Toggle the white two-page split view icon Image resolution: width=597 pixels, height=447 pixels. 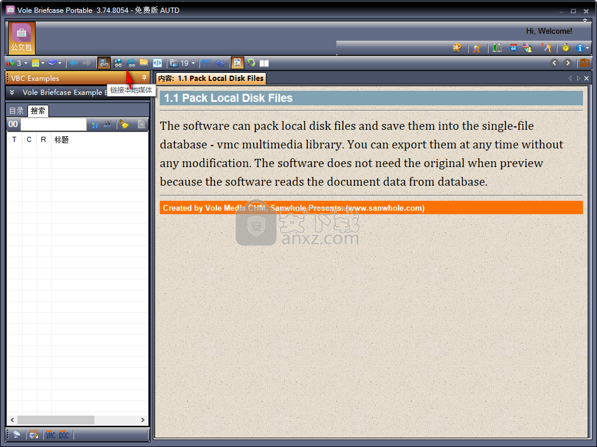click(x=264, y=63)
